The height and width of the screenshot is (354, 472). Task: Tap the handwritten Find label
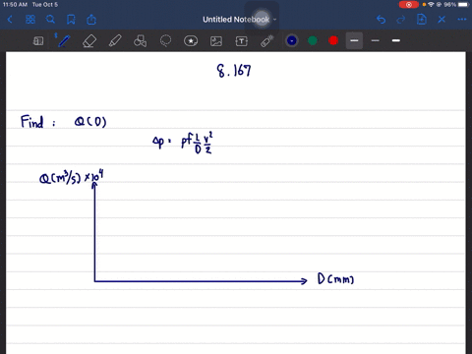point(32,122)
